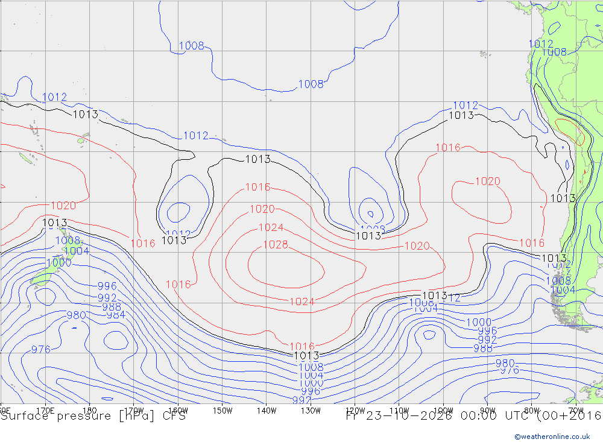Image resolution: width=603 pixels, height=442 pixels.
Task: Click the 140W longitude label
Action: 267,411
